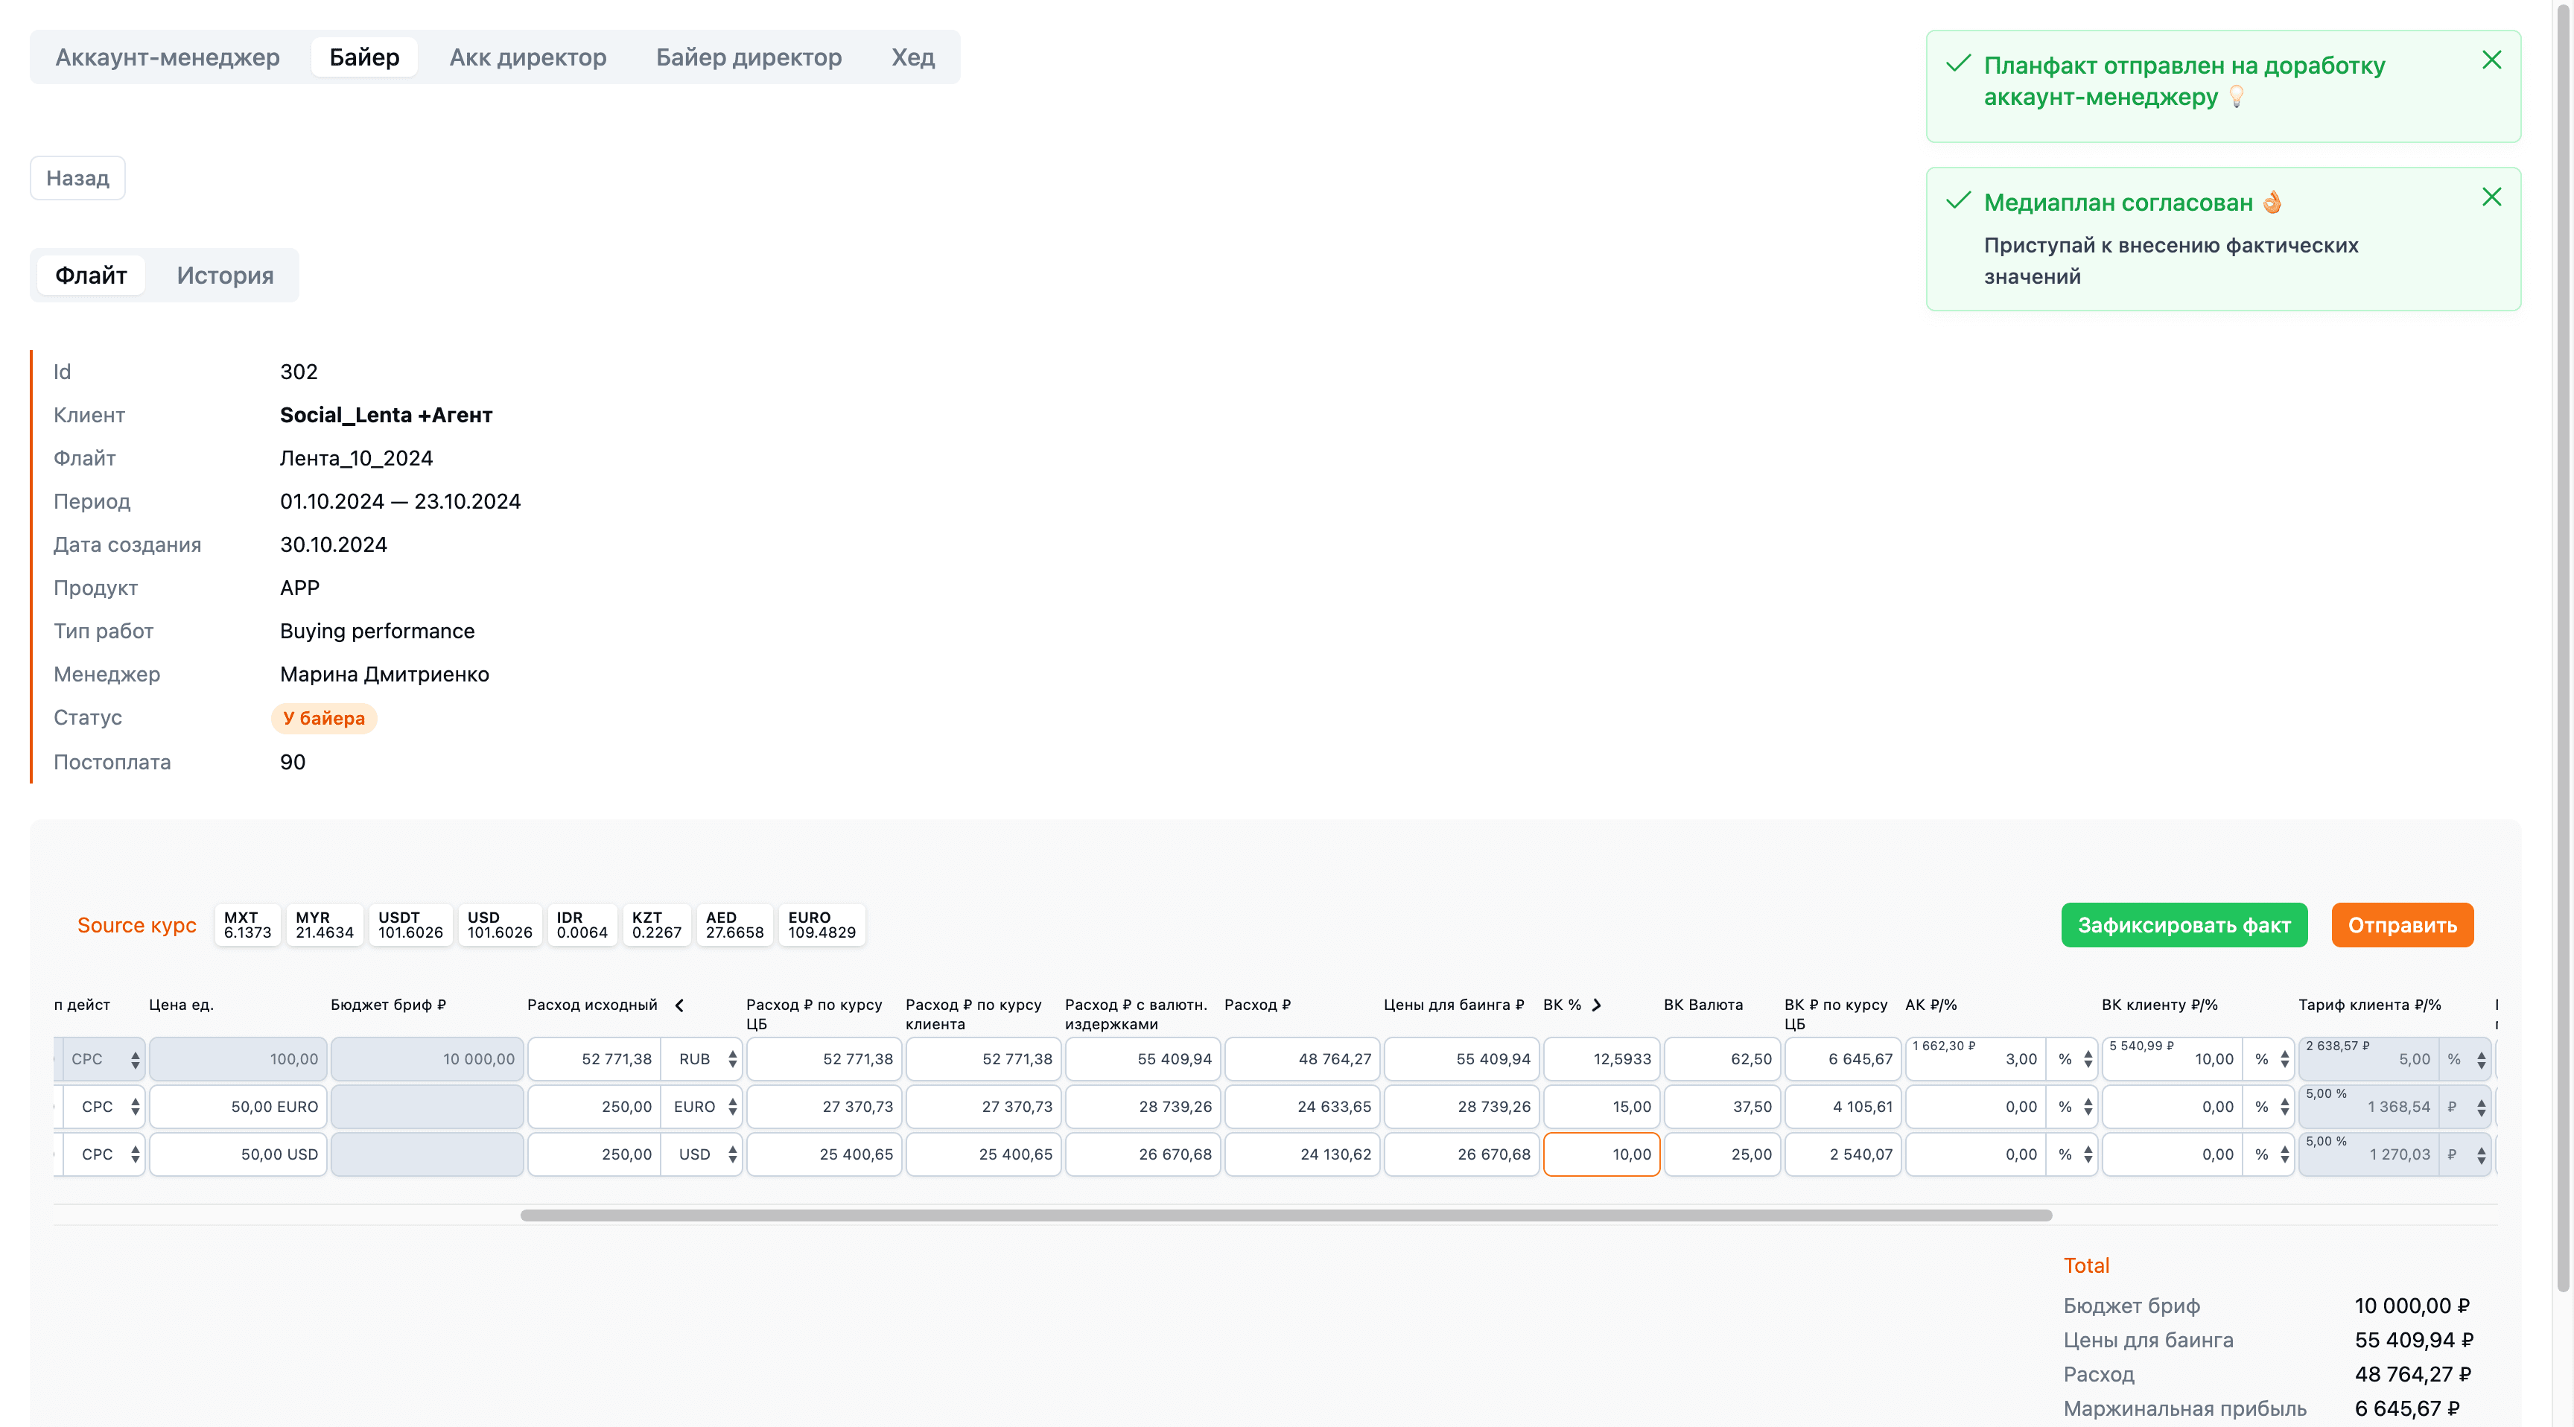Open АК unit dropdown in first row
The width and height of the screenshot is (2574, 1427).
[x=2073, y=1058]
